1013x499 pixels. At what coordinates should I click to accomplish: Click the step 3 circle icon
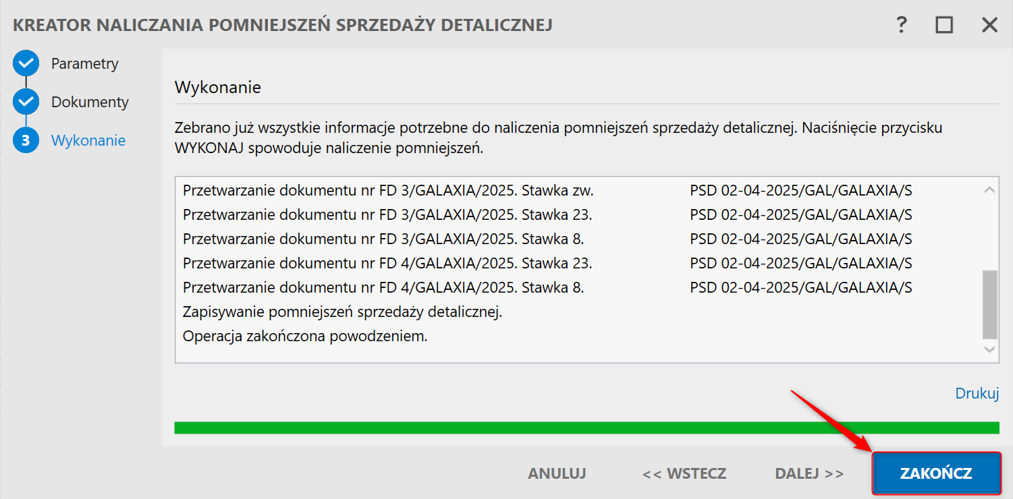click(x=26, y=140)
